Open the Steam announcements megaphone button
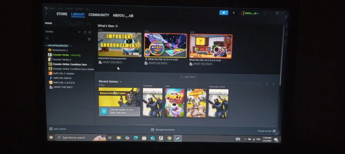 tap(224, 12)
